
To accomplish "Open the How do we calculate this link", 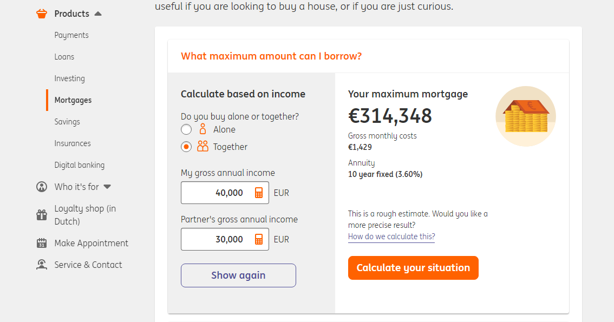I will pyautogui.click(x=391, y=236).
